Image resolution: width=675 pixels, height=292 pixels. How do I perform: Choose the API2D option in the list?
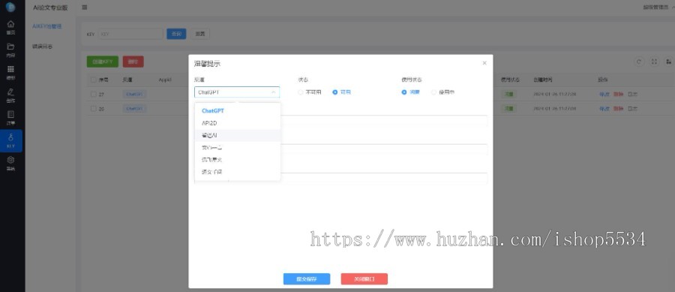[x=237, y=123]
